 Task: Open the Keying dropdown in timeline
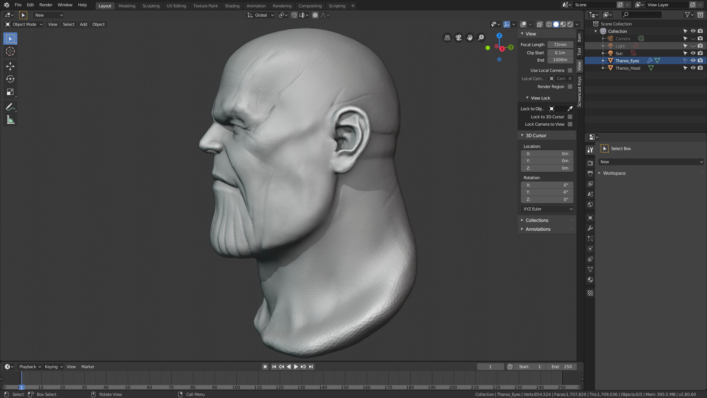coord(53,367)
